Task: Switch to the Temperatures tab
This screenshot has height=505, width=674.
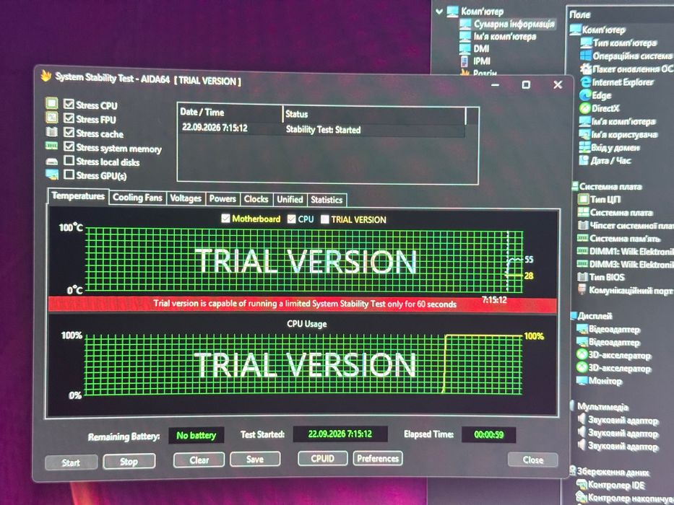Action: 78,196
